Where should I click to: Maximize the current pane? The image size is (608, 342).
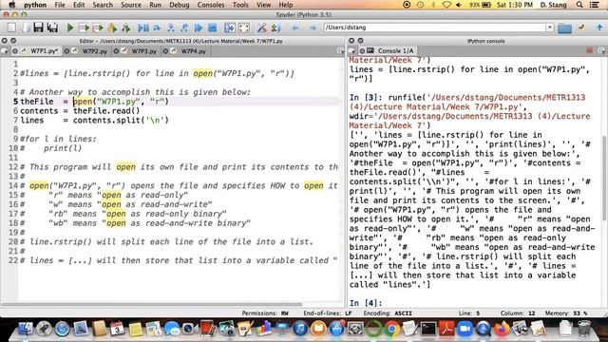click(x=230, y=28)
